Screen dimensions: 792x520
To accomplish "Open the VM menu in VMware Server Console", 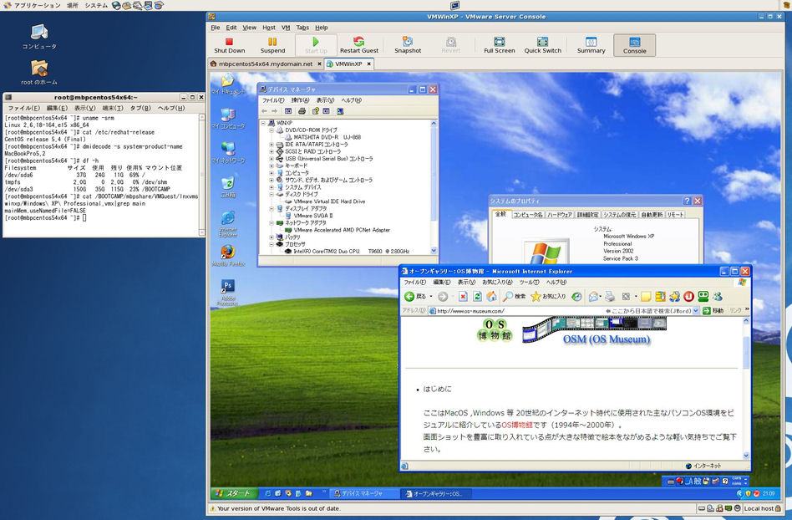I will pos(286,28).
